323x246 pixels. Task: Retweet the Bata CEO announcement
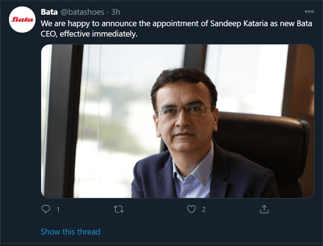tap(118, 209)
